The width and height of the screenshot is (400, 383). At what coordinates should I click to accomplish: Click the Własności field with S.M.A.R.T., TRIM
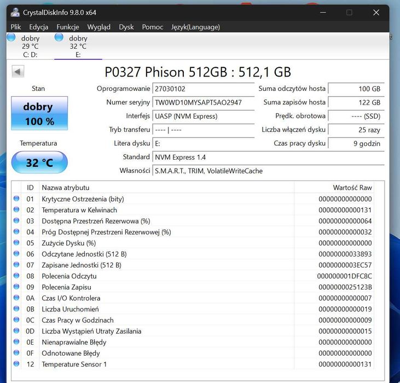(x=268, y=171)
